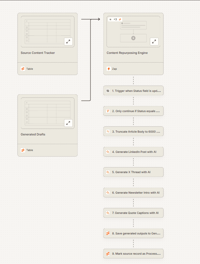Click the formatter icon on step 3
This screenshot has width=200, height=264.
pyautogui.click(x=108, y=131)
